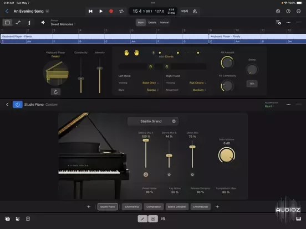Open the track list settings icon
Viewport: 306px width, 229px height.
(x=278, y=23)
